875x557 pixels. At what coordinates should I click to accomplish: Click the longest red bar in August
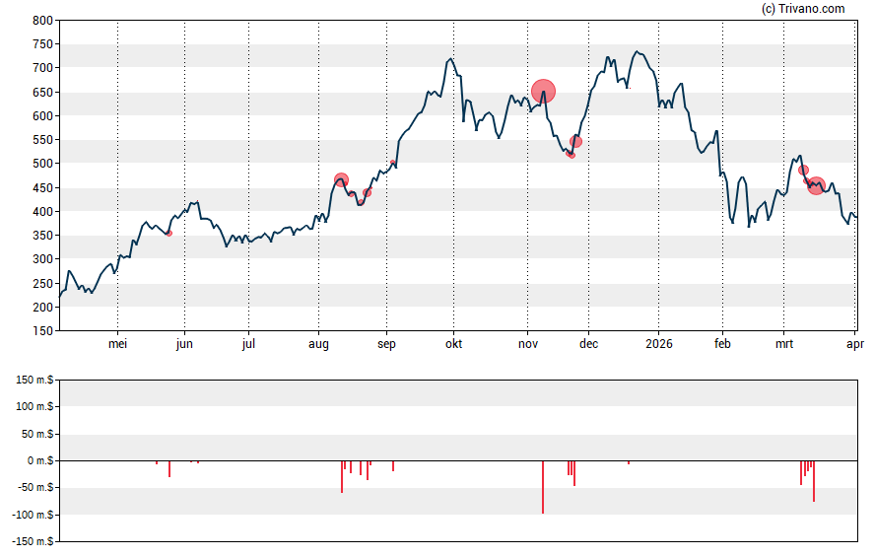[x=342, y=476]
